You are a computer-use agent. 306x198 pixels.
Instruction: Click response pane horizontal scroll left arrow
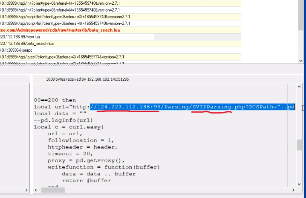tap(36, 190)
